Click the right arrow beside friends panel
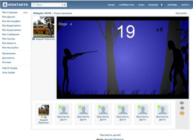193x140 pixels. pyautogui.click(x=182, y=103)
